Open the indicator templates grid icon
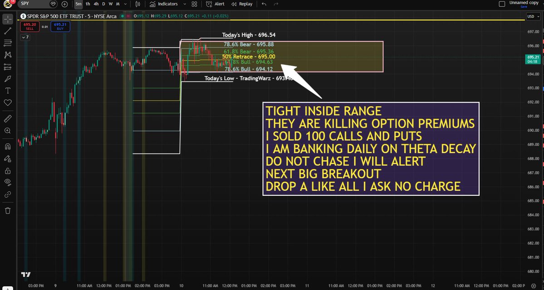The height and width of the screenshot is (290, 544). pyautogui.click(x=194, y=4)
